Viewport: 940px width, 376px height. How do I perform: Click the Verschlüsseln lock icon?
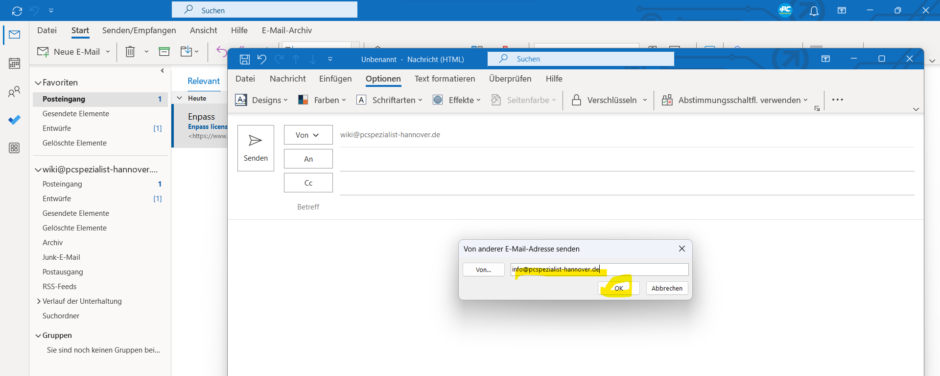[x=577, y=100]
